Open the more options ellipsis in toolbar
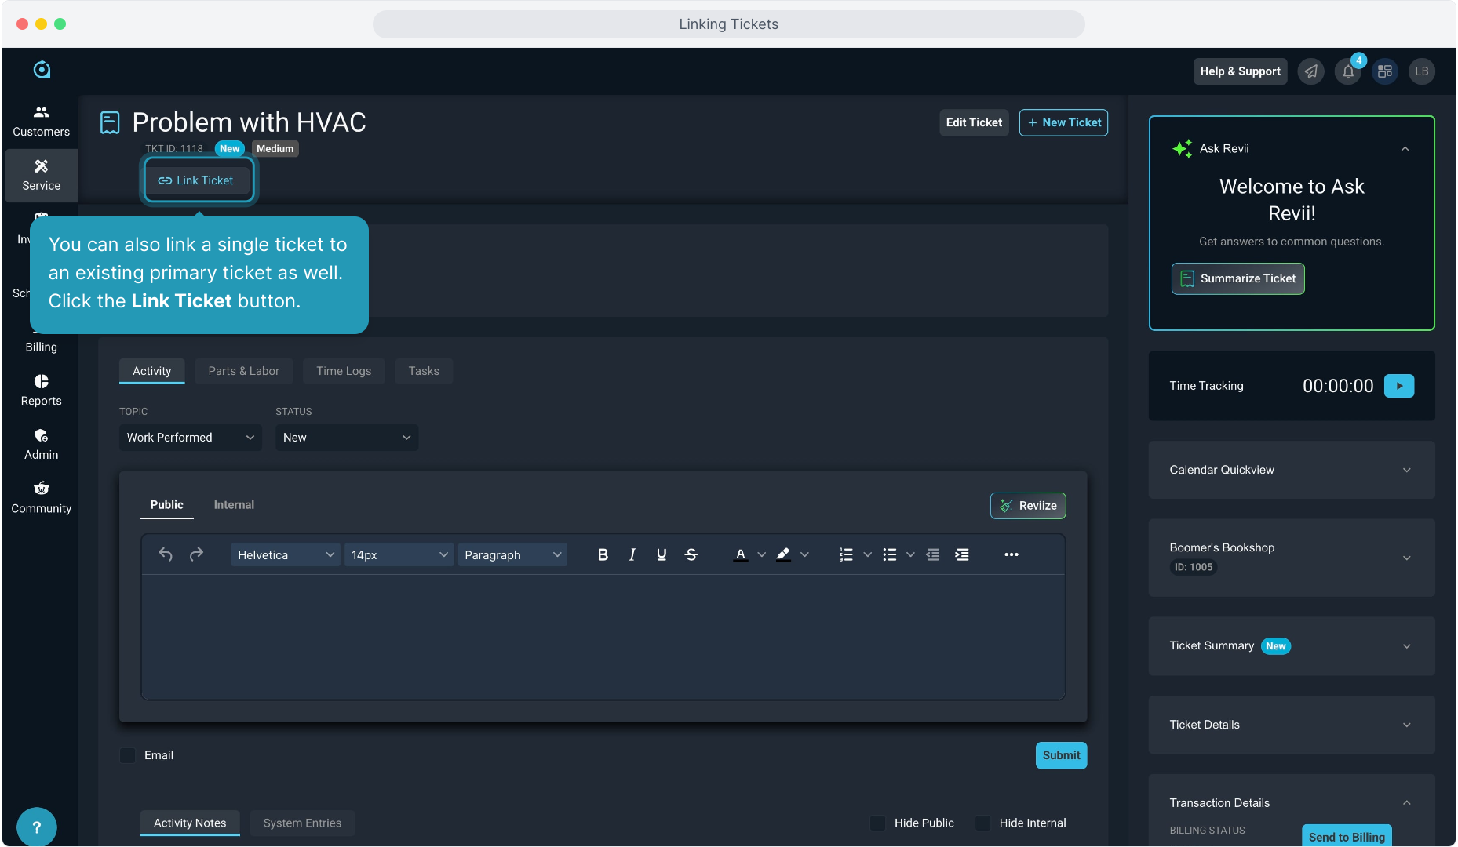1458x847 pixels. pyautogui.click(x=1011, y=554)
